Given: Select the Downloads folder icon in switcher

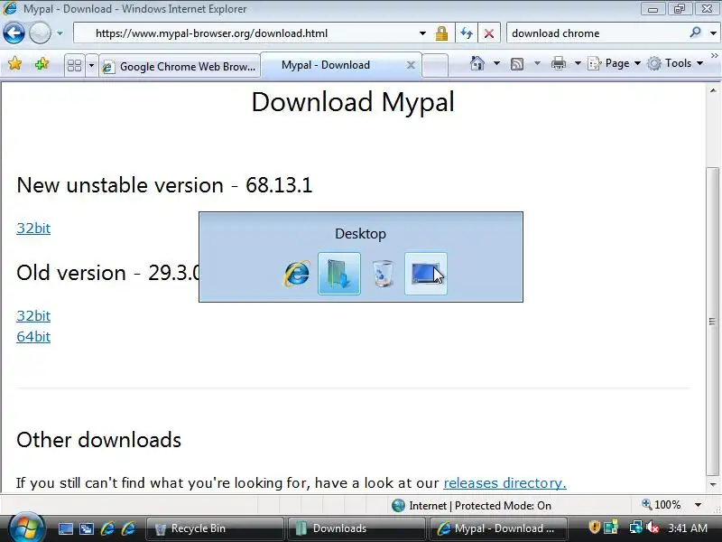Looking at the screenshot, I should 339,274.
